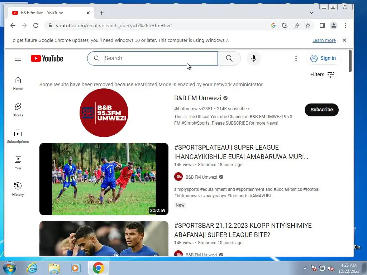
Task: Open the YouTube hamburger guide menu
Action: [x=18, y=58]
